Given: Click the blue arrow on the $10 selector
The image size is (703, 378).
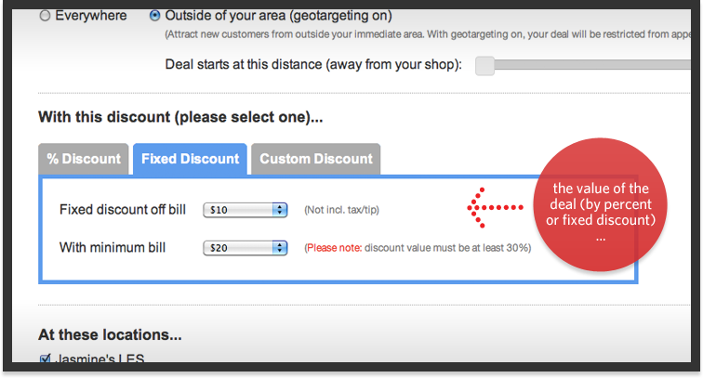Looking at the screenshot, I should click(x=279, y=210).
